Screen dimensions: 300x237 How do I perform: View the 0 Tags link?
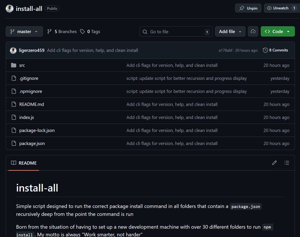pyautogui.click(x=90, y=32)
